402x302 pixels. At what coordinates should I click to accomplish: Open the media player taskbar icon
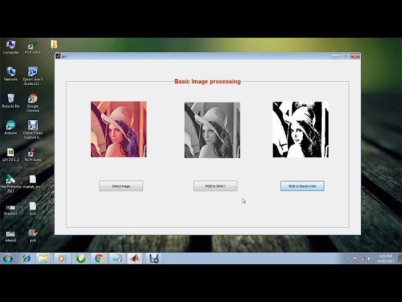pos(62,259)
